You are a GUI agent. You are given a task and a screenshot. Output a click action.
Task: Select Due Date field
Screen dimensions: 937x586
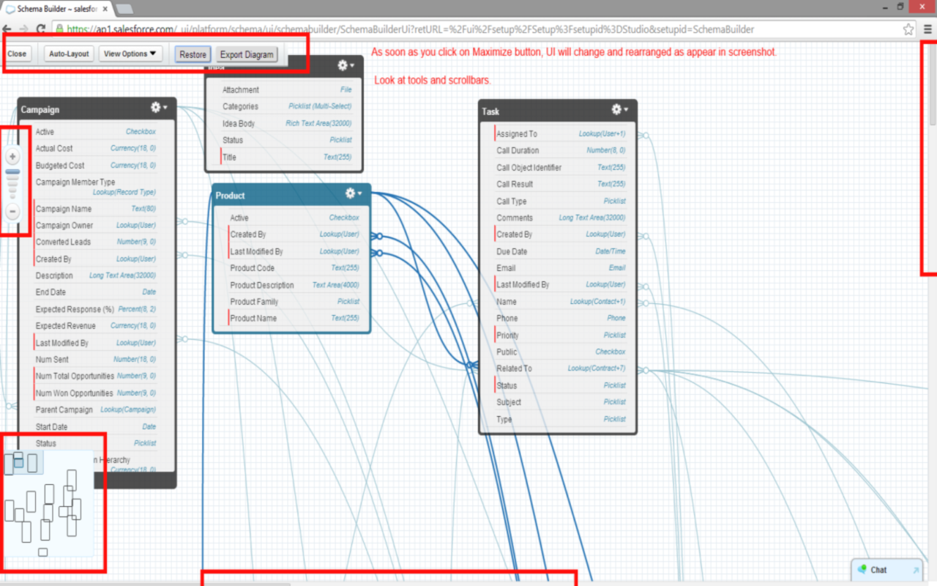[x=561, y=251]
